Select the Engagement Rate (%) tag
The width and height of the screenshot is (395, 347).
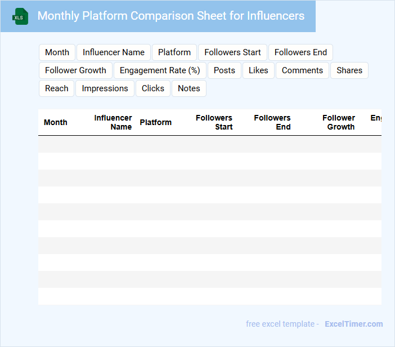pos(160,70)
